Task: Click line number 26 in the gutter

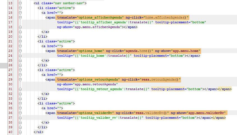Action: (x=10, y=65)
